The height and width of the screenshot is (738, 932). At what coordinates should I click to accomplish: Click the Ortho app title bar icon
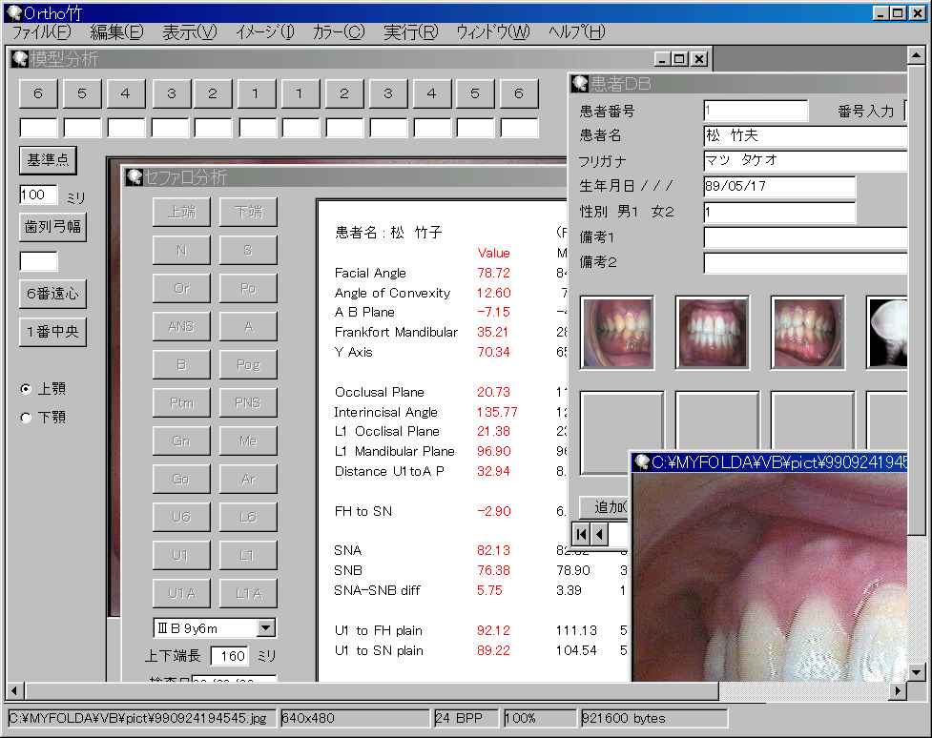pos(12,12)
